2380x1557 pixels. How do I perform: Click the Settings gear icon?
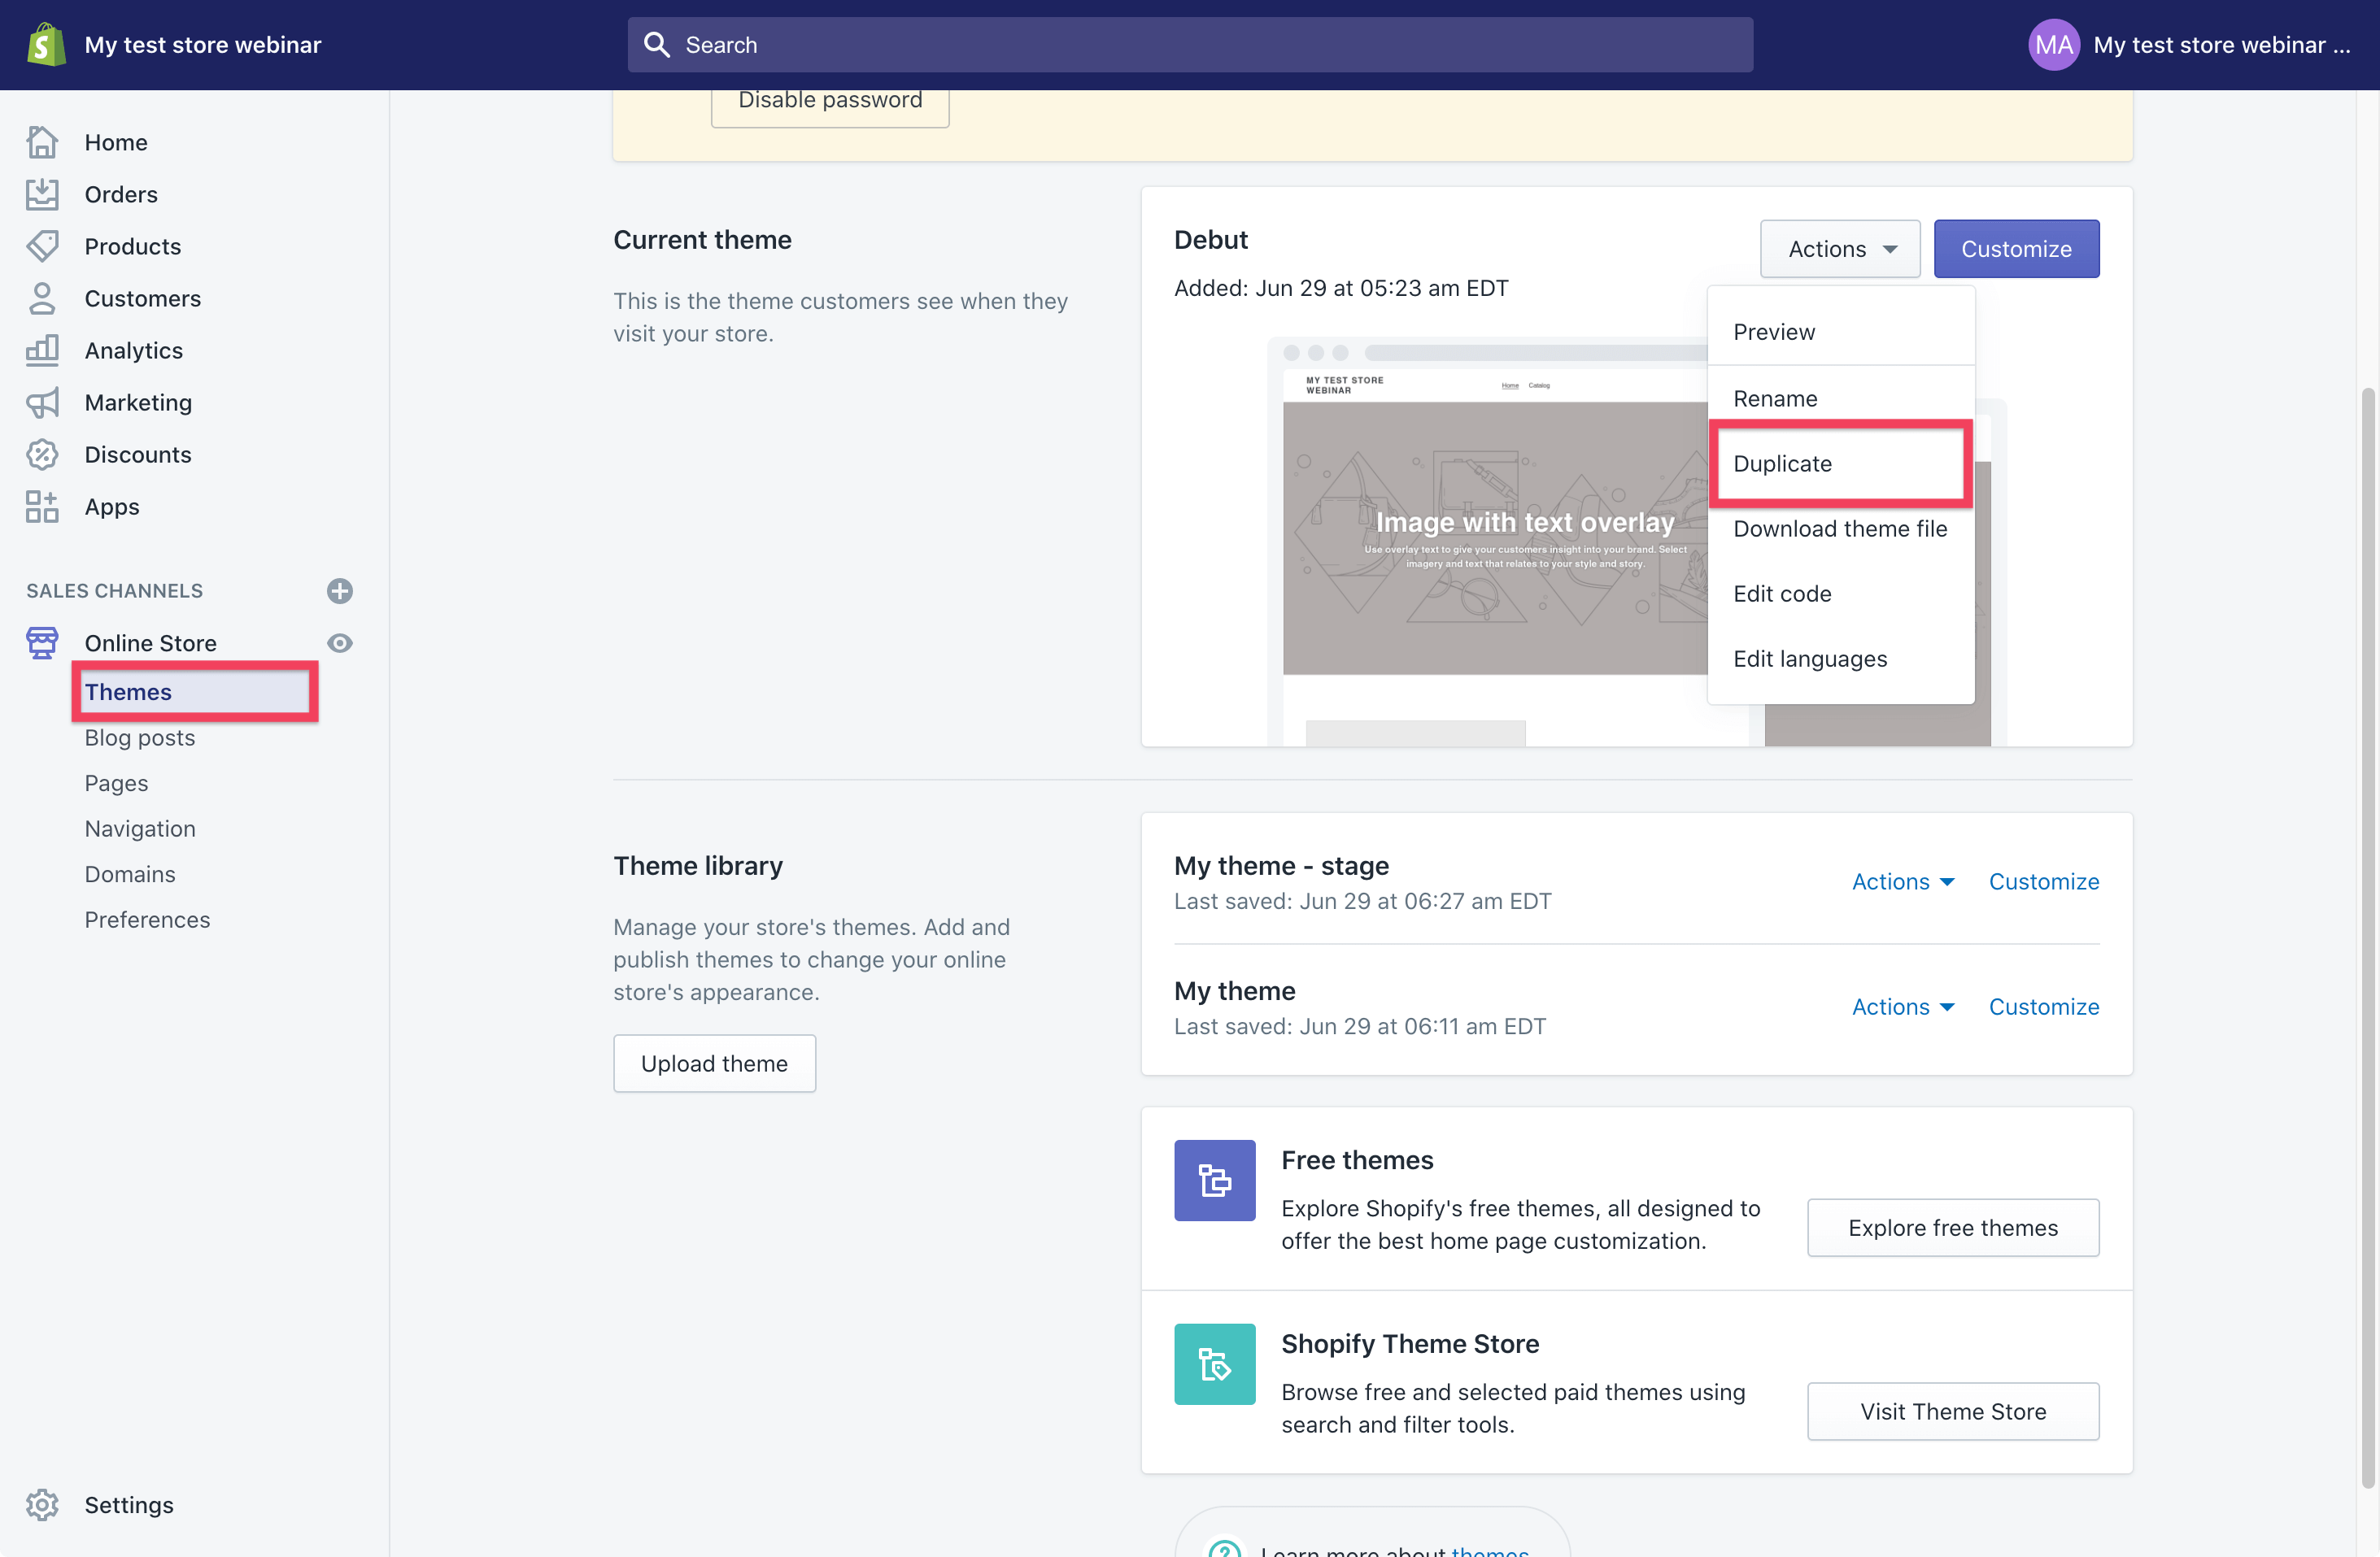[42, 1504]
